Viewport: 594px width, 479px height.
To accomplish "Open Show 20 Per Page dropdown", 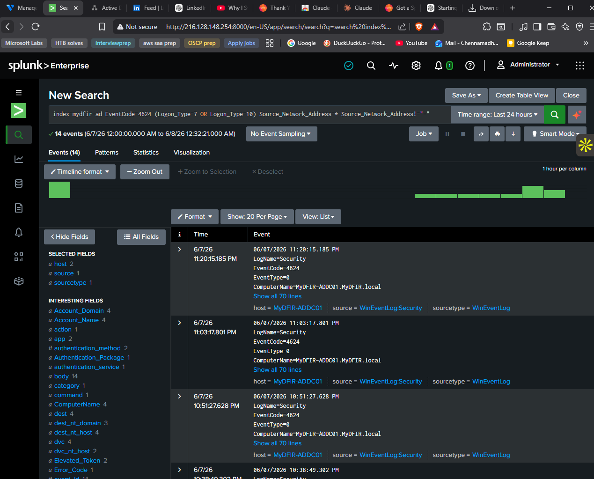I will point(257,217).
